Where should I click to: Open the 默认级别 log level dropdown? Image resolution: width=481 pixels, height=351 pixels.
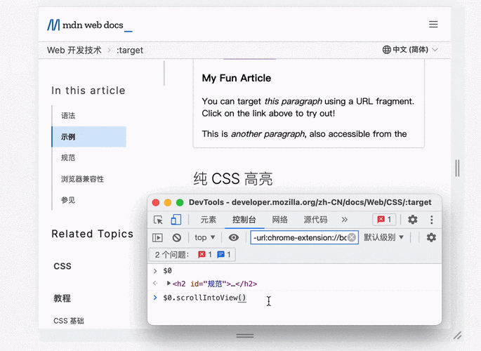[383, 237]
